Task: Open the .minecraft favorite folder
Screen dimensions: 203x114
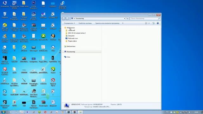Action: coord(71,30)
